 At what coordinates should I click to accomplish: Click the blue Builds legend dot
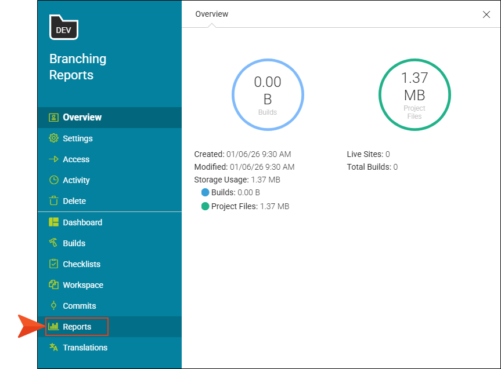(205, 192)
